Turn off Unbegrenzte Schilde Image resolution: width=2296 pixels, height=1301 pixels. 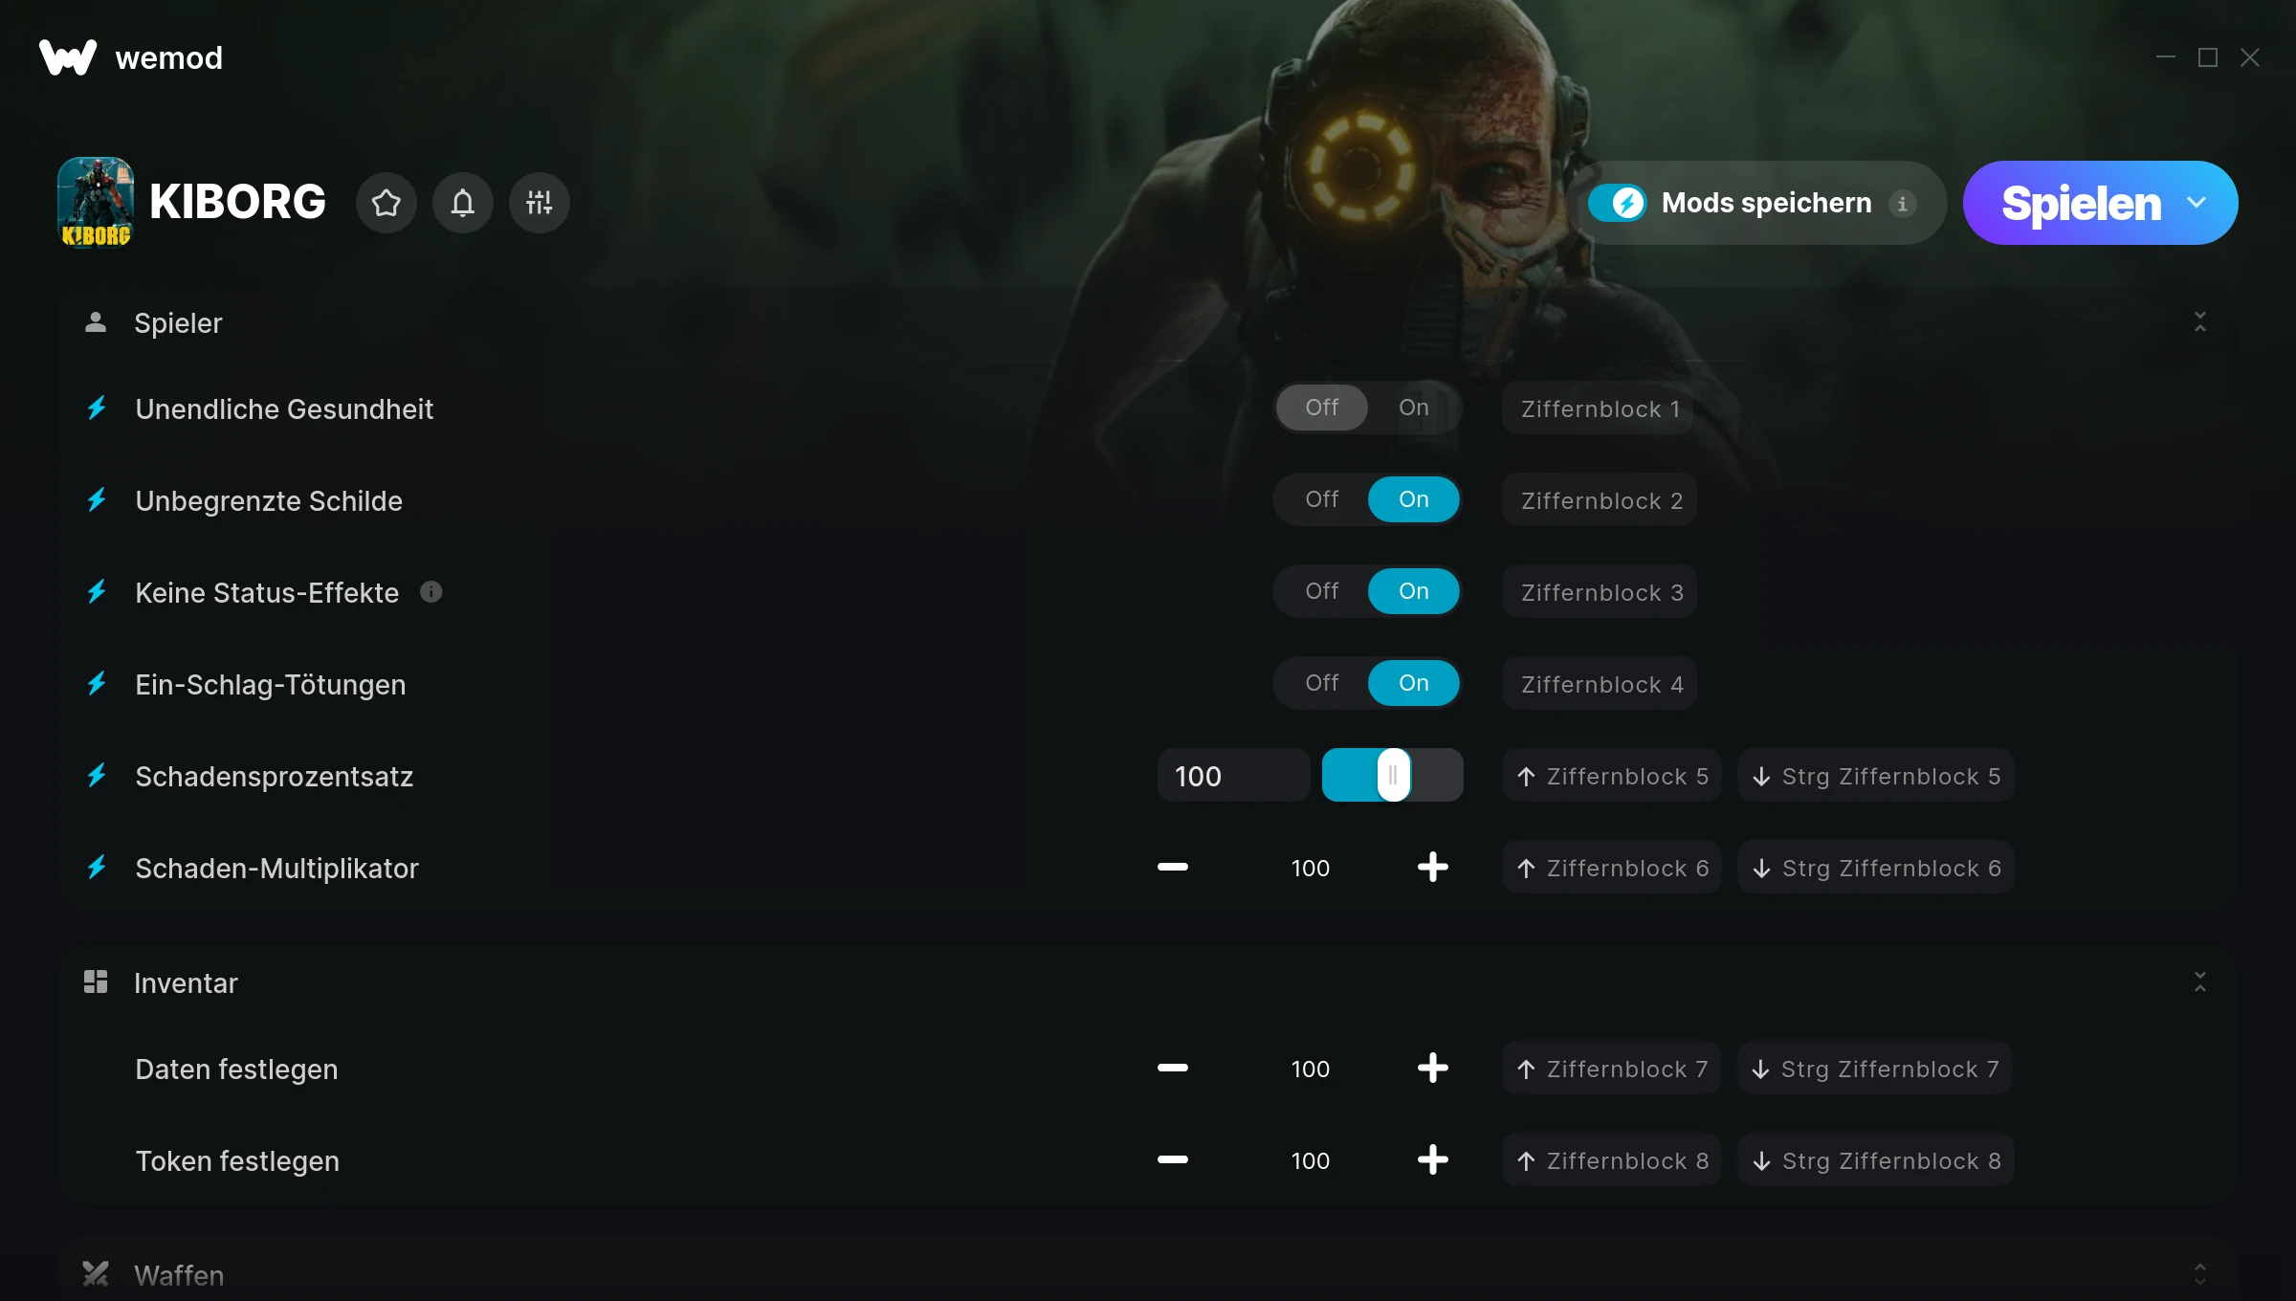click(1322, 499)
